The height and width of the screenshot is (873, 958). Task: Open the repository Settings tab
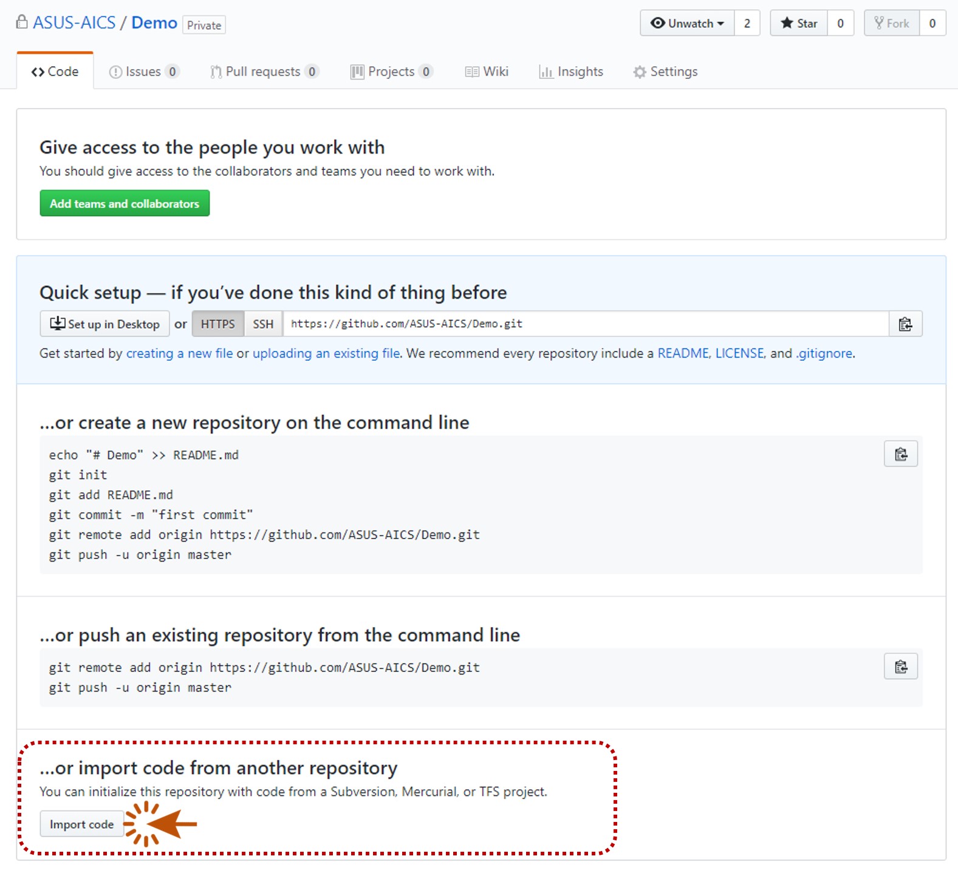[x=665, y=72]
